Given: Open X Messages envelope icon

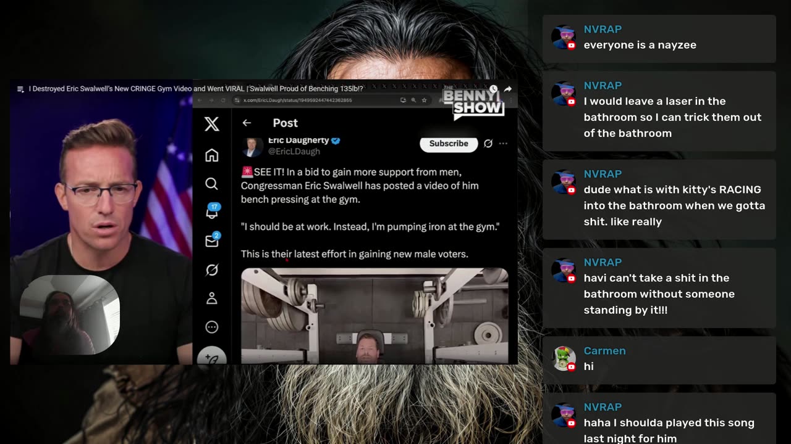Looking at the screenshot, I should (x=212, y=241).
